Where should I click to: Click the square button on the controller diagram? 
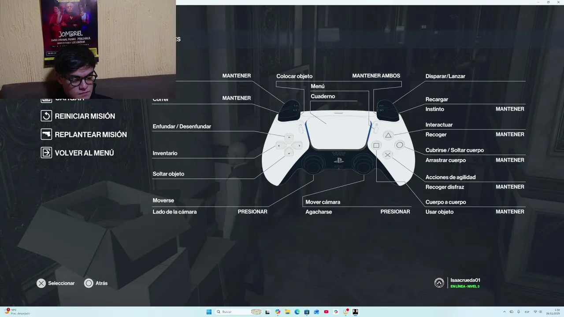[376, 145]
